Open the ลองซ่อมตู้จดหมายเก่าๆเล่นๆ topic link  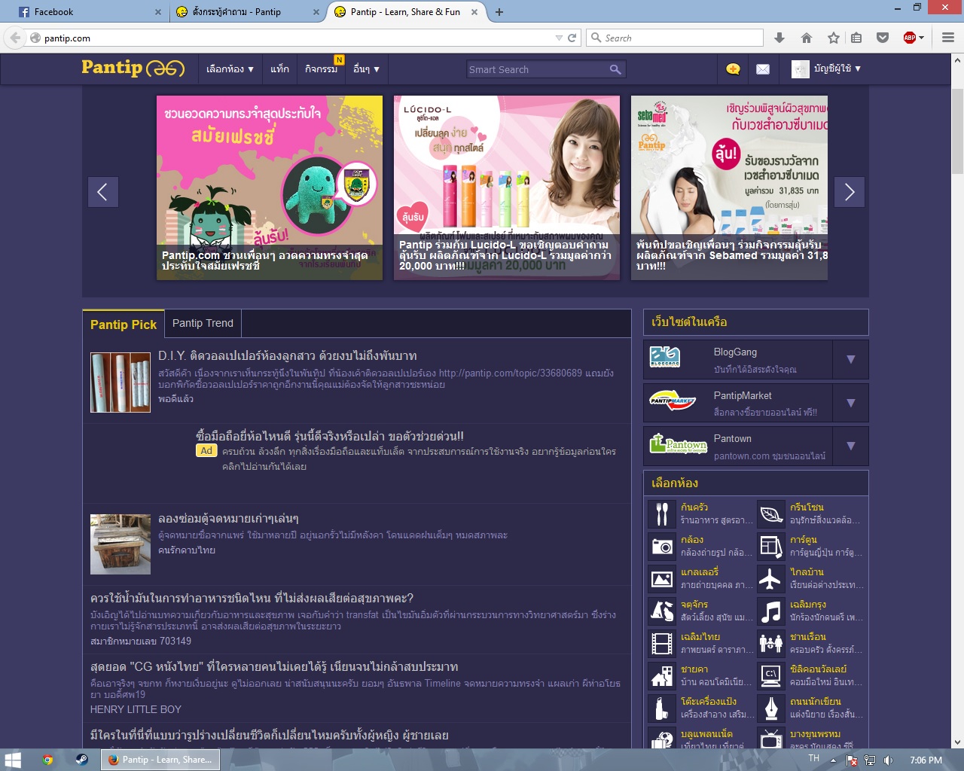228,519
